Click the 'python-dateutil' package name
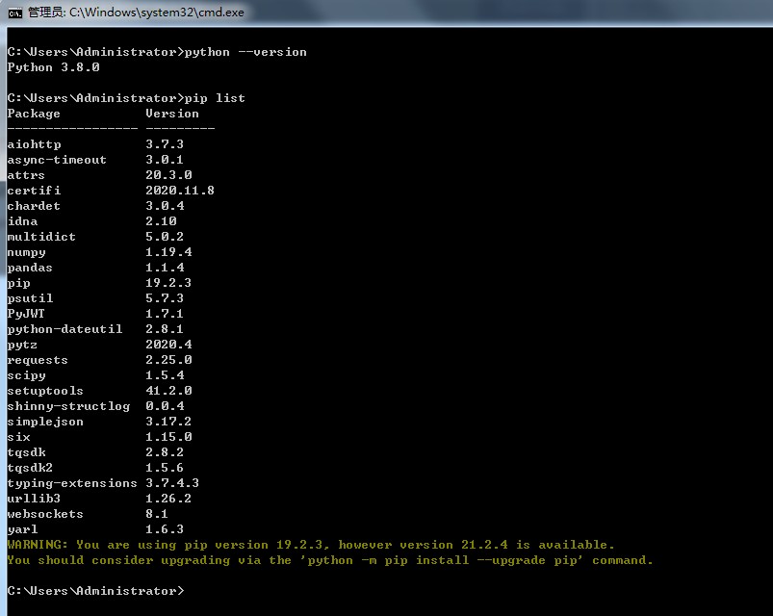This screenshot has width=773, height=616. tap(64, 329)
